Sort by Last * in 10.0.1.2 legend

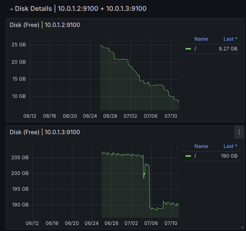[230, 39]
